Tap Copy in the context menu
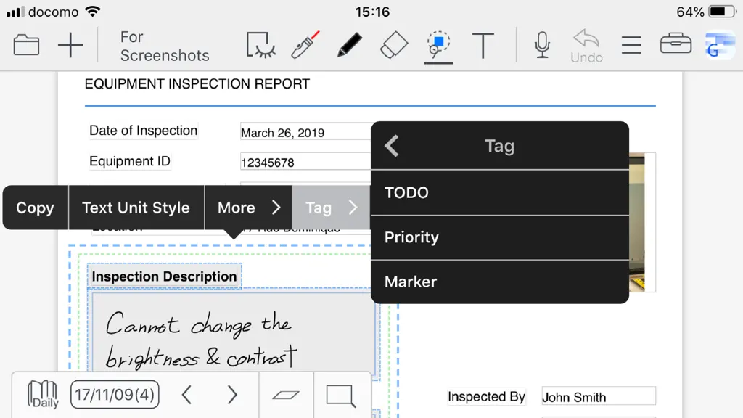 click(35, 208)
